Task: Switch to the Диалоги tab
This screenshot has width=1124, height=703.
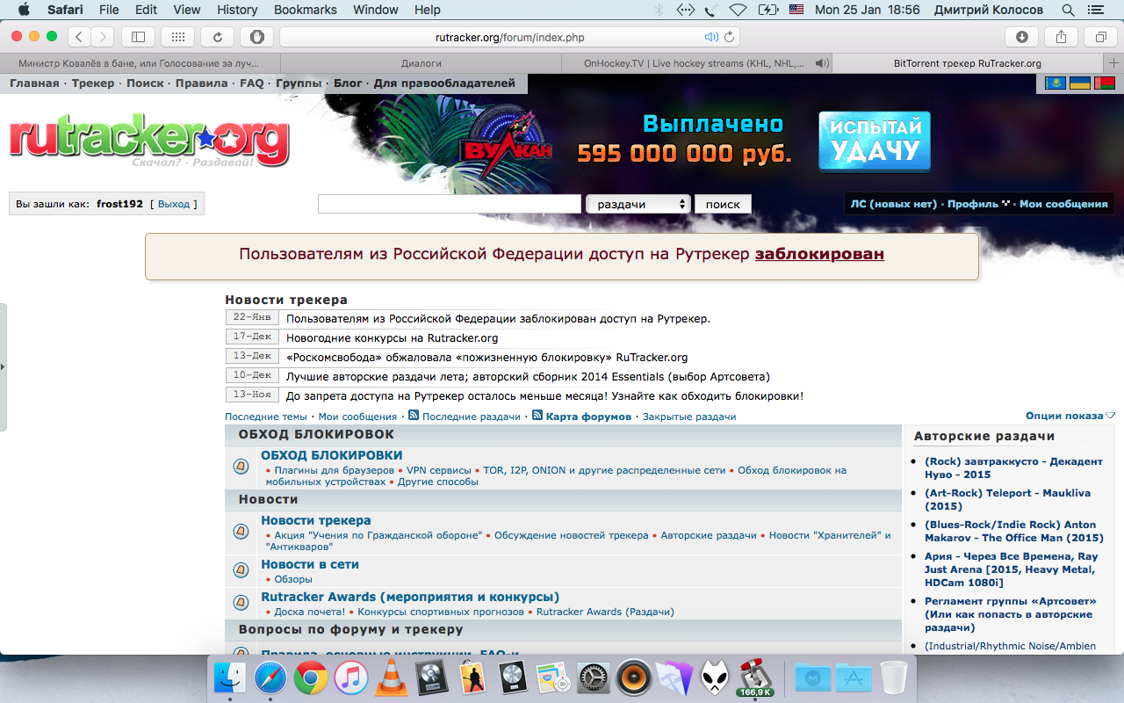Action: click(x=421, y=63)
